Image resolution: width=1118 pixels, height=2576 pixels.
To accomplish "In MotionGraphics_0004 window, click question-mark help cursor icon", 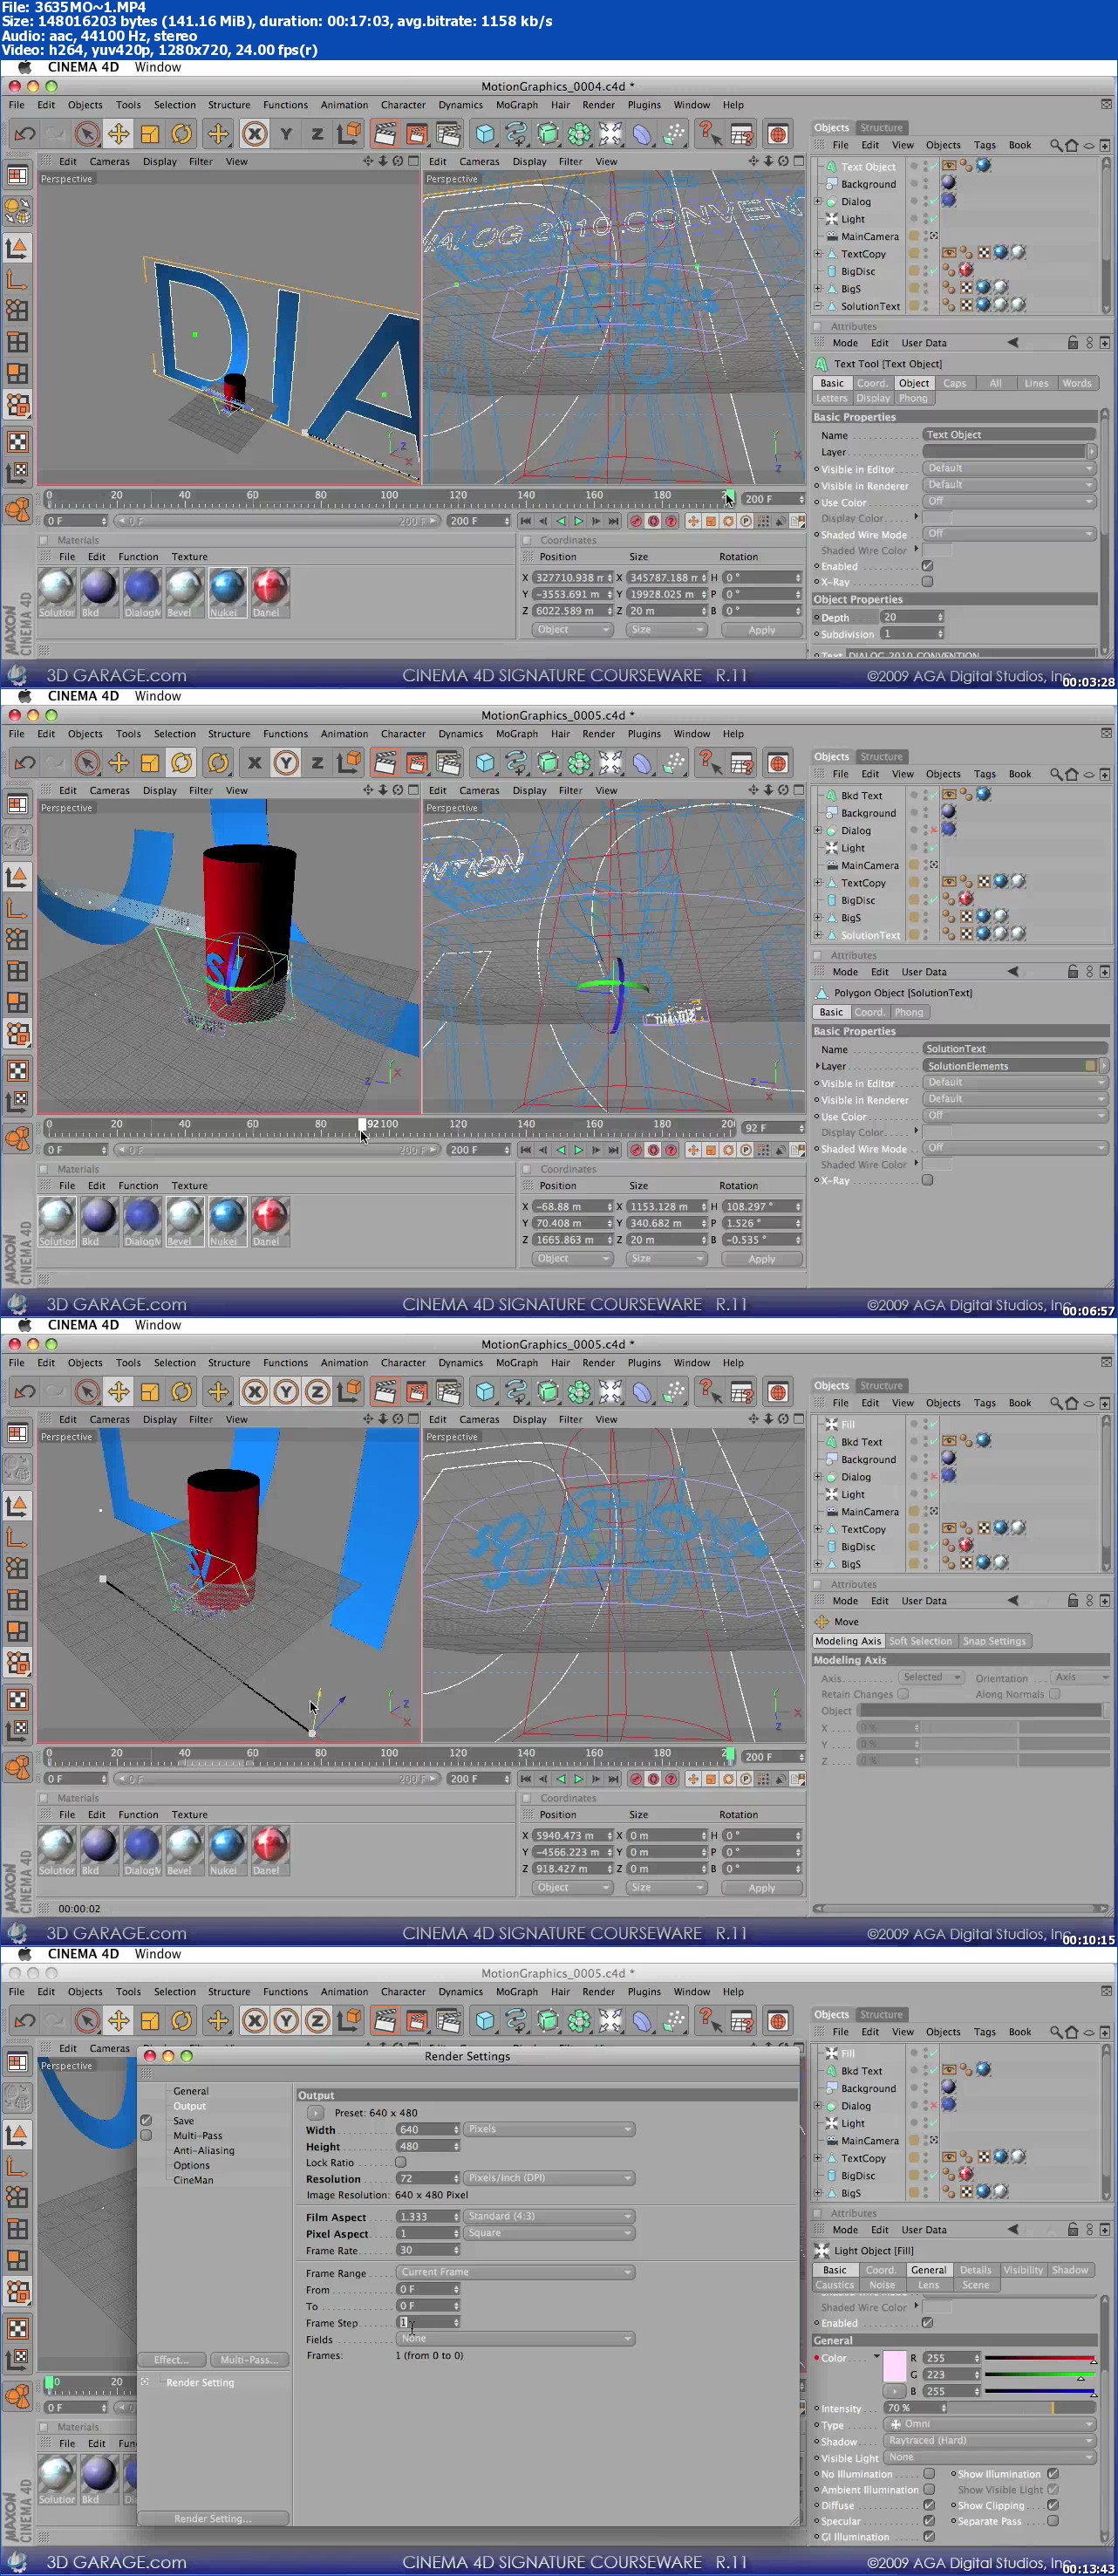I will pyautogui.click(x=709, y=134).
